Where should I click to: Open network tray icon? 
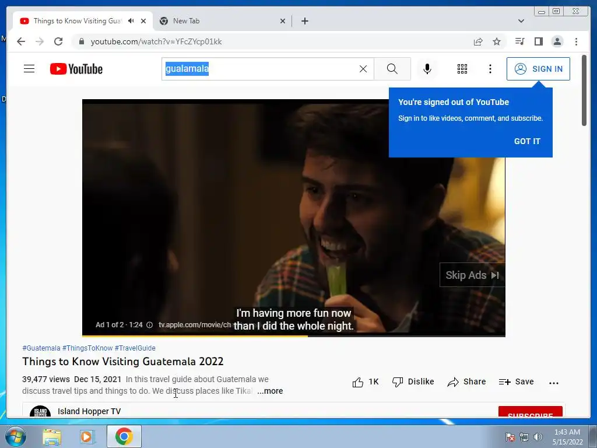click(524, 437)
